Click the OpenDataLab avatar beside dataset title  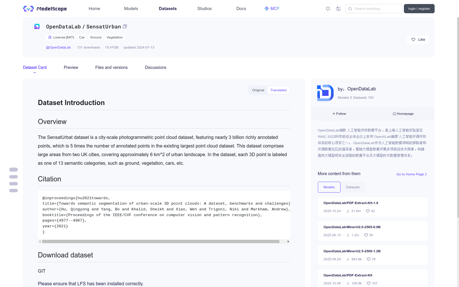37,26
